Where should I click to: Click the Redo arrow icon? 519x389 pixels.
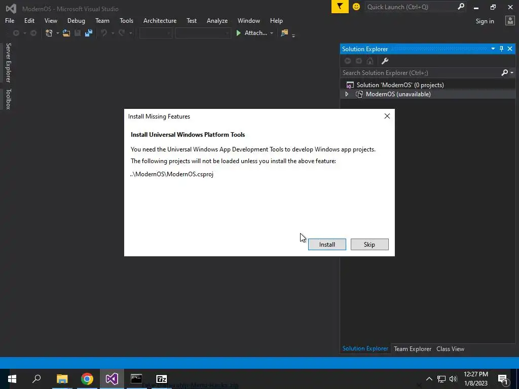[122, 33]
